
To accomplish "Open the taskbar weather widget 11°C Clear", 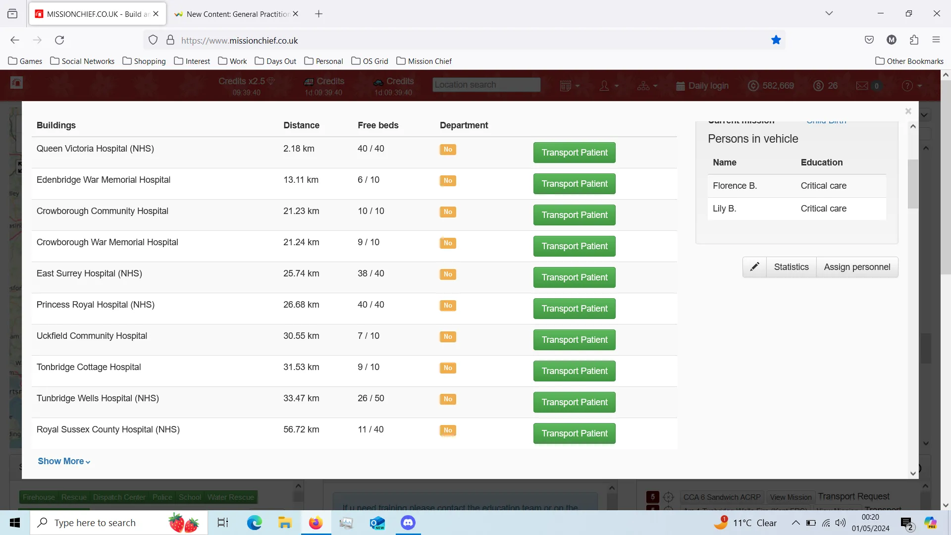I will (745, 523).
